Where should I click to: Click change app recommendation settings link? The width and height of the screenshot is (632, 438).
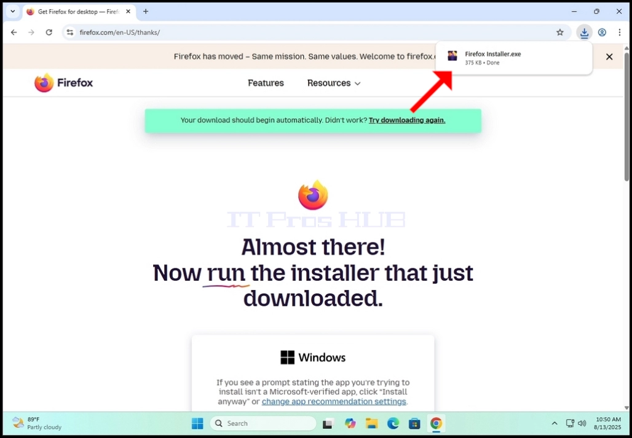(x=334, y=401)
